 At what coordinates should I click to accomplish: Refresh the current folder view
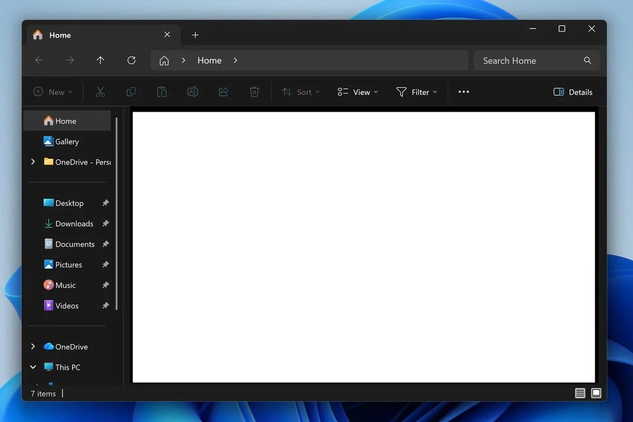(131, 60)
